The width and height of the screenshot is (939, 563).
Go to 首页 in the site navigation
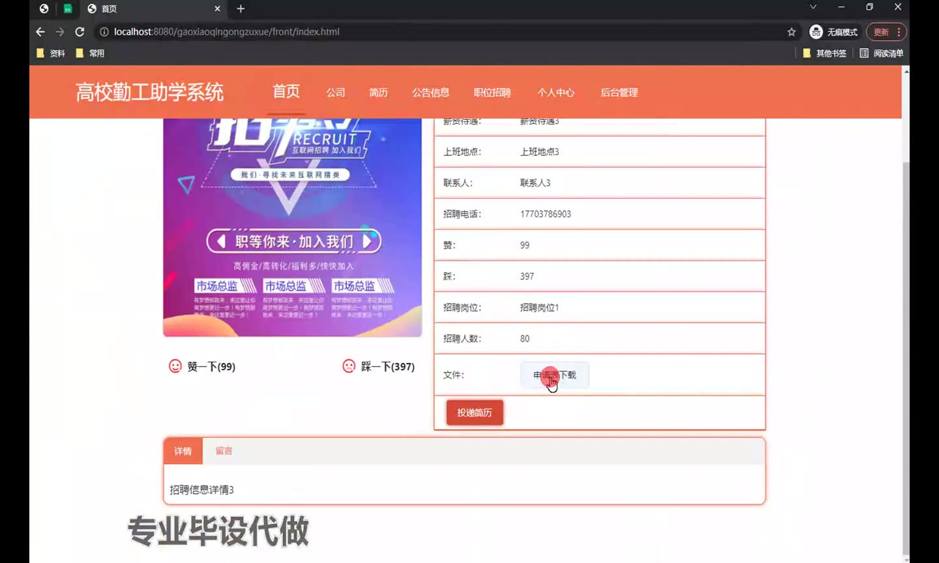click(286, 92)
